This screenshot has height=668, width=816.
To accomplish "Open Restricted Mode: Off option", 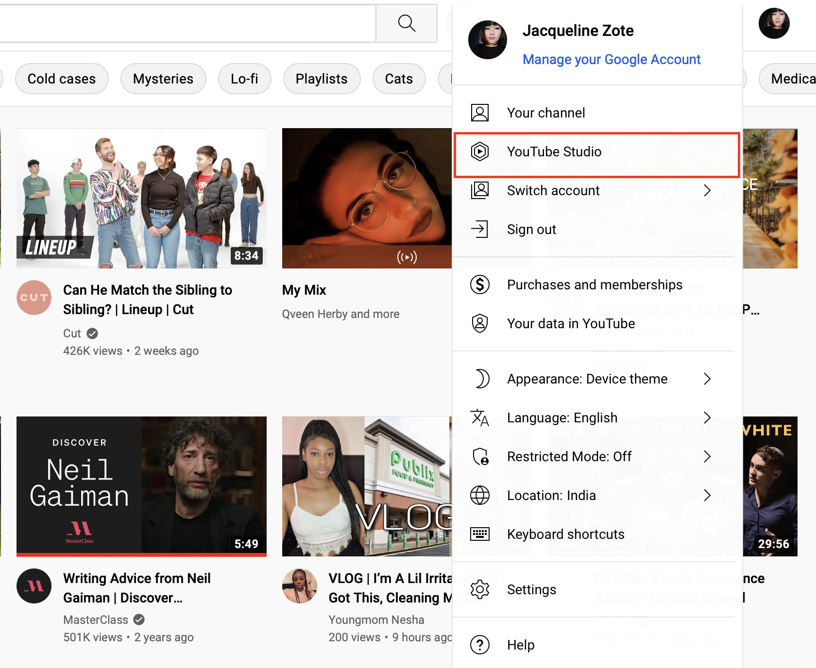I will click(x=597, y=456).
